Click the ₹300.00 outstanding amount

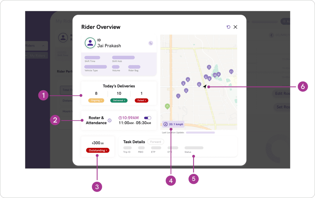(98, 143)
